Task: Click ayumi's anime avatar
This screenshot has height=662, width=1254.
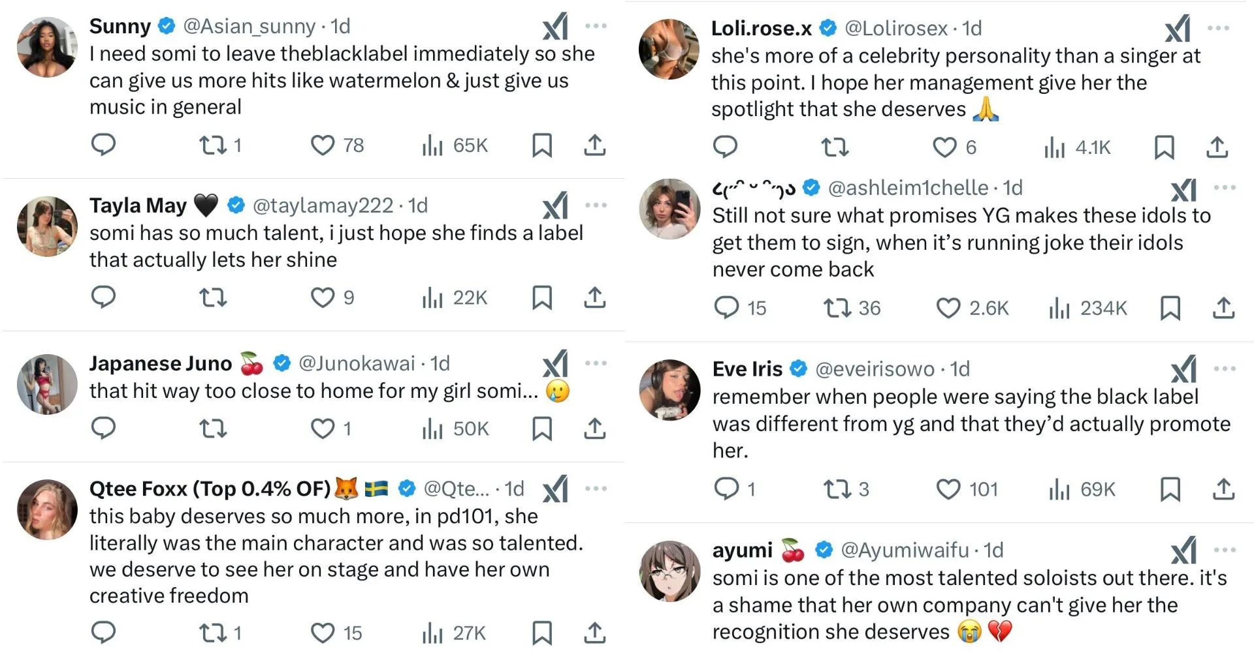Action: click(x=669, y=571)
